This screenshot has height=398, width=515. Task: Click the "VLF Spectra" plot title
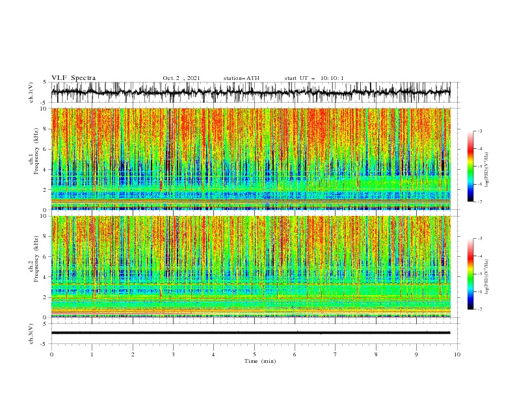[73, 78]
